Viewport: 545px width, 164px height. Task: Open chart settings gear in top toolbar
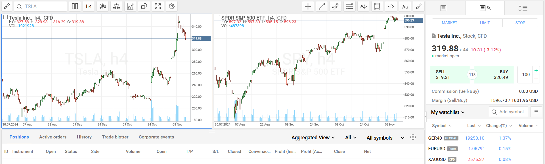[172, 6]
